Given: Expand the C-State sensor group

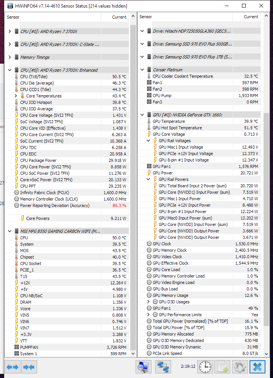Looking at the screenshot, I should pyautogui.click(x=9, y=44).
